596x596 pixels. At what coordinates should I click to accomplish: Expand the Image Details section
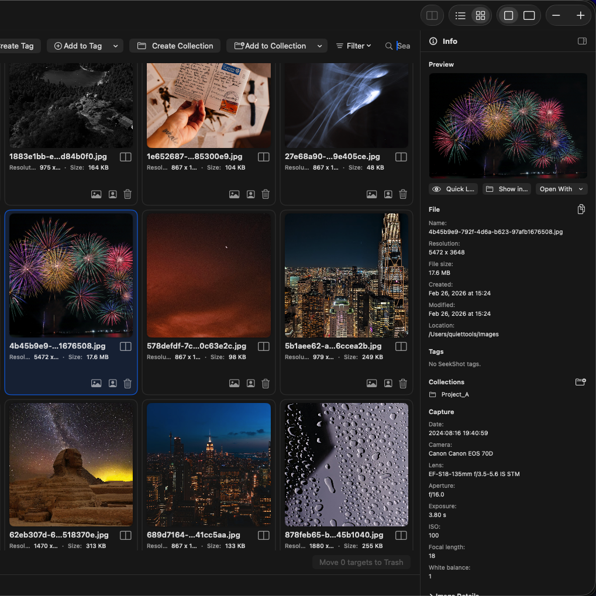click(x=454, y=594)
